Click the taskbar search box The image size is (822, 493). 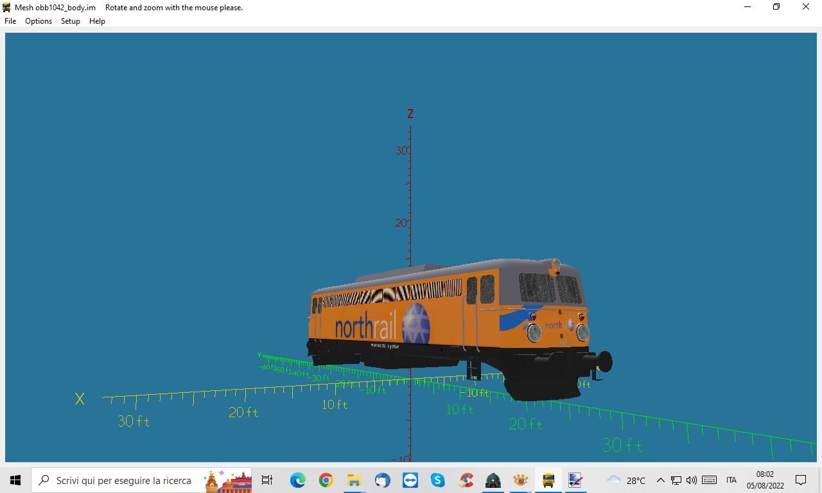click(141, 480)
